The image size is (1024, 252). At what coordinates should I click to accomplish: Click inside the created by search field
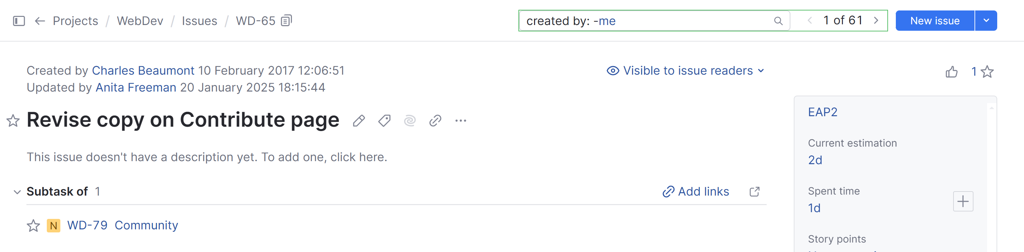(636, 21)
